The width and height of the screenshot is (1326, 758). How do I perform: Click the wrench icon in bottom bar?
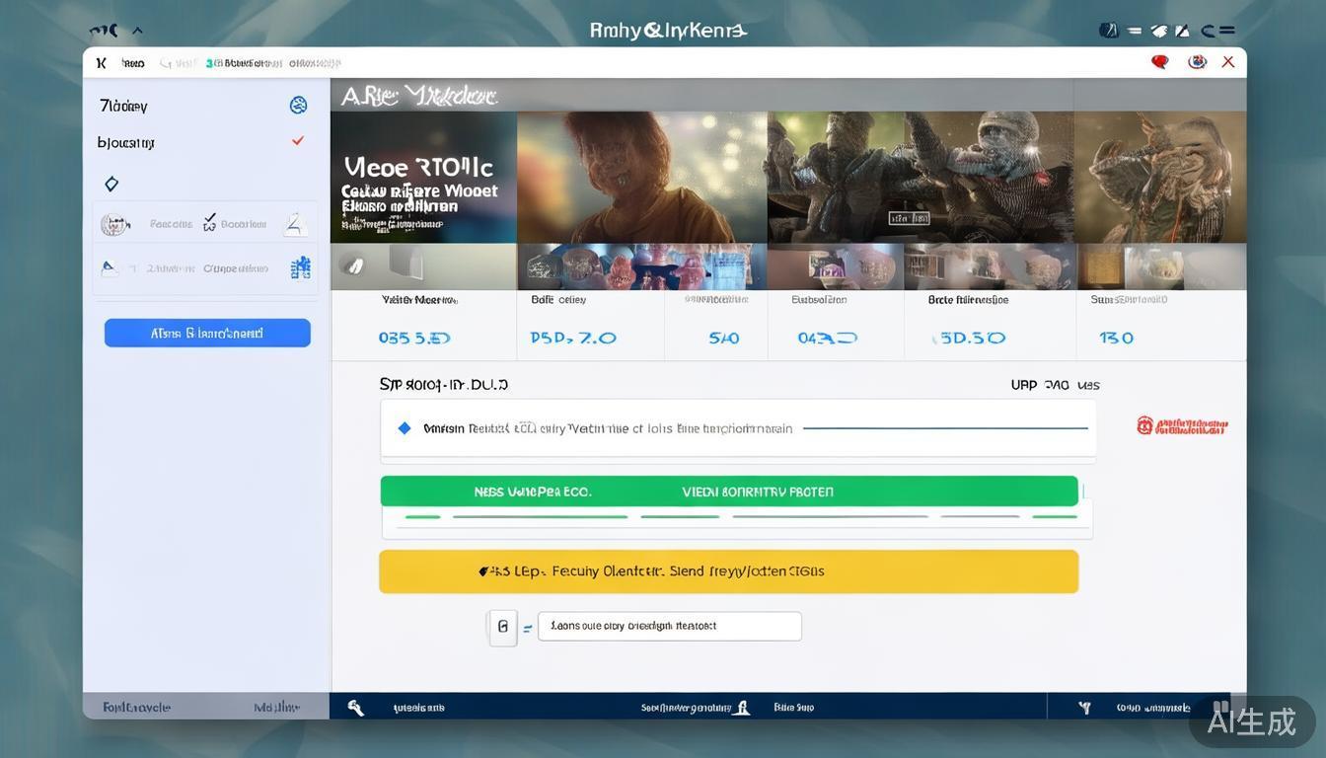click(x=356, y=707)
